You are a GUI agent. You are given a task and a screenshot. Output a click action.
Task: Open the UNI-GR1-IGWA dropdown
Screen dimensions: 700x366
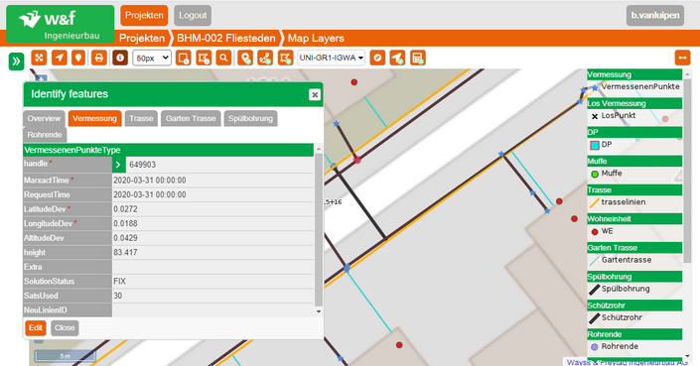pos(332,58)
